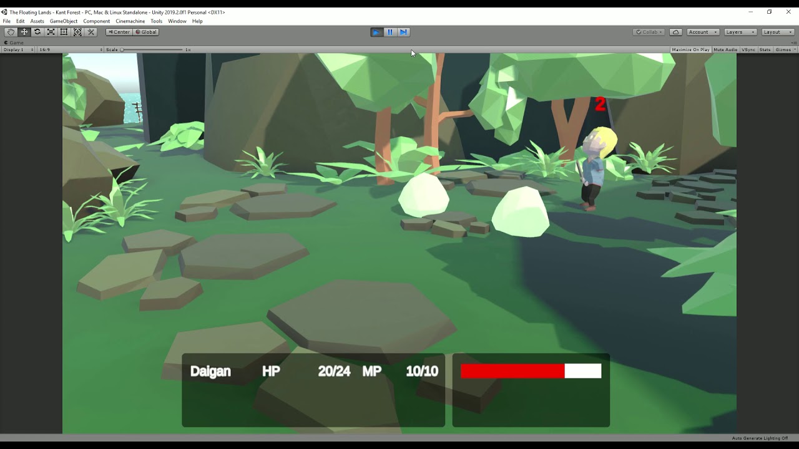The height and width of the screenshot is (449, 799).
Task: Select the Rect transform tool
Action: (x=64, y=32)
